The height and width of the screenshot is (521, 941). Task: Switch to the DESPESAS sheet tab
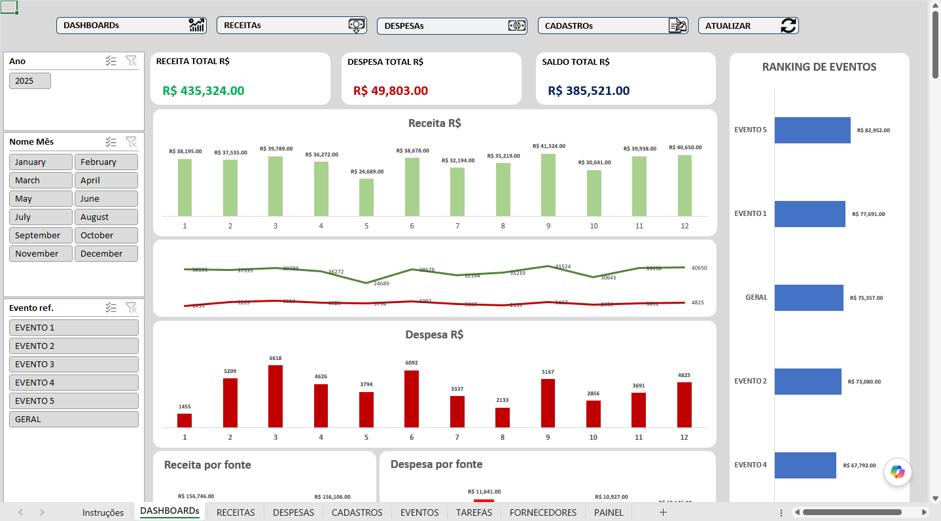click(293, 512)
